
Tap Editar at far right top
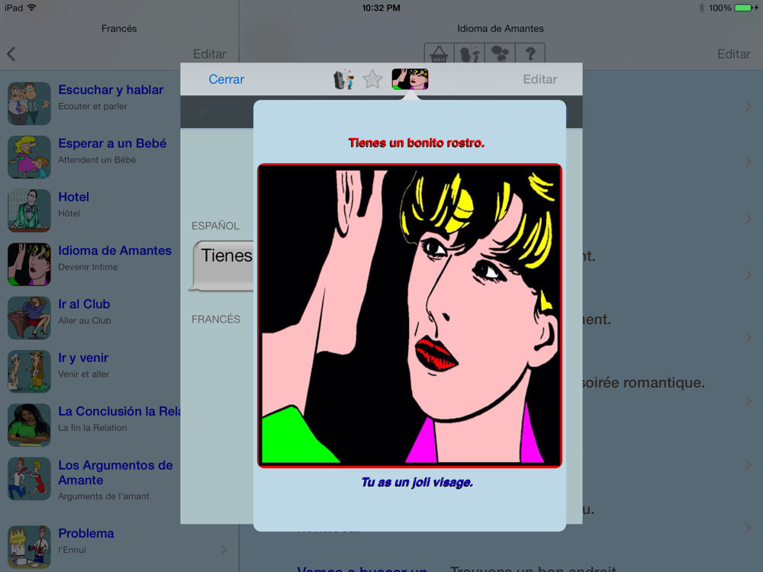[x=734, y=54]
